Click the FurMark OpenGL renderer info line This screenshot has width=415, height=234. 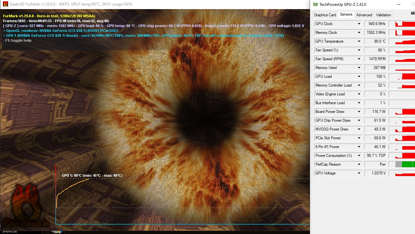[60, 31]
